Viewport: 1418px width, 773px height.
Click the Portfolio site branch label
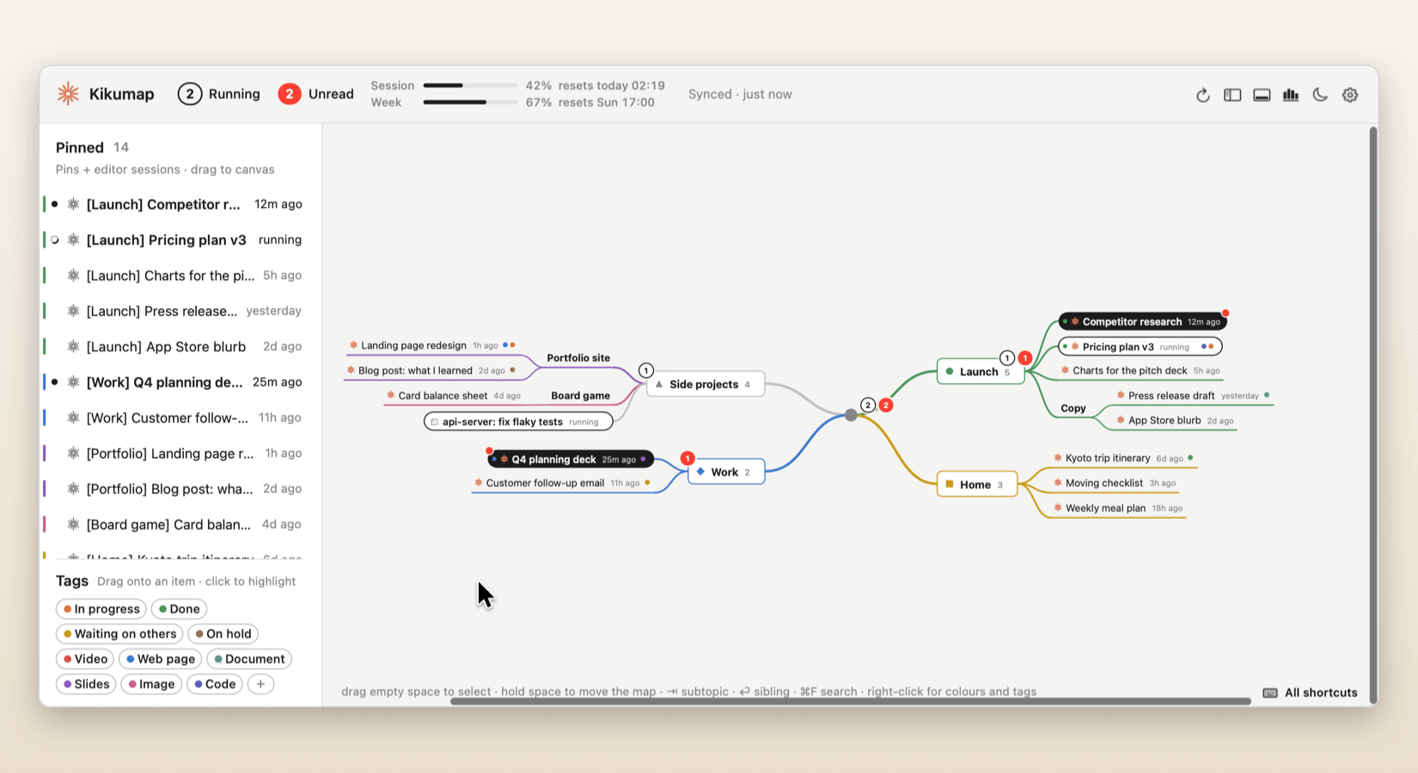point(578,358)
